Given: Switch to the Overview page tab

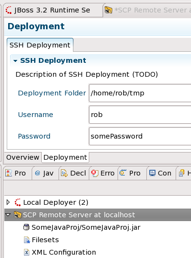Looking at the screenshot, I should pyautogui.click(x=23, y=157).
